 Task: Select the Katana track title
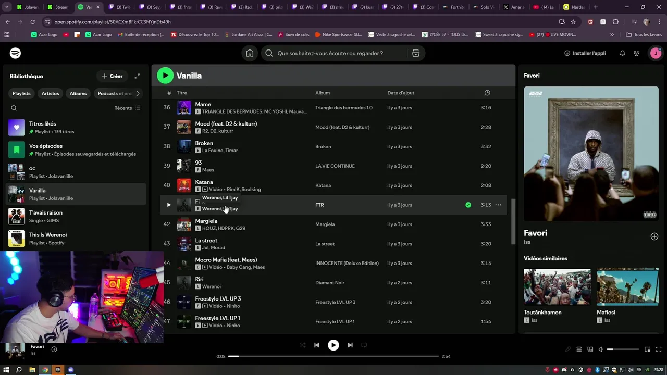(204, 182)
